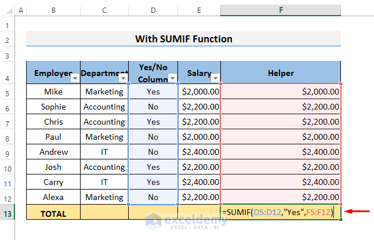Image resolution: width=374 pixels, height=240 pixels.
Task: Select the column B header
Action: 53,10
